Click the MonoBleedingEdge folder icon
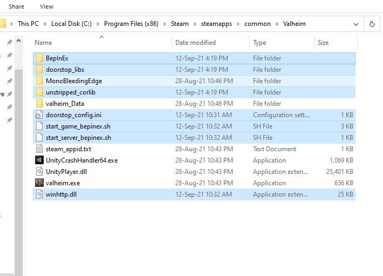The width and height of the screenshot is (383, 276). coord(39,81)
